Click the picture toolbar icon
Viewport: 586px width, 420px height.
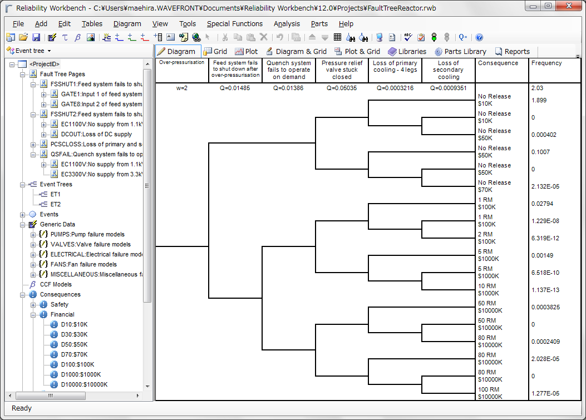(x=91, y=37)
